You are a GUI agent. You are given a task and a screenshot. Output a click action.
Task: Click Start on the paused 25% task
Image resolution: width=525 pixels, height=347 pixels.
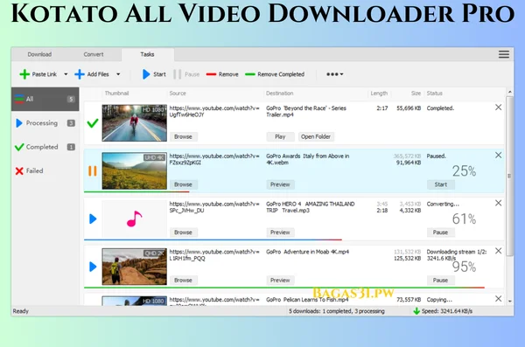point(441,184)
